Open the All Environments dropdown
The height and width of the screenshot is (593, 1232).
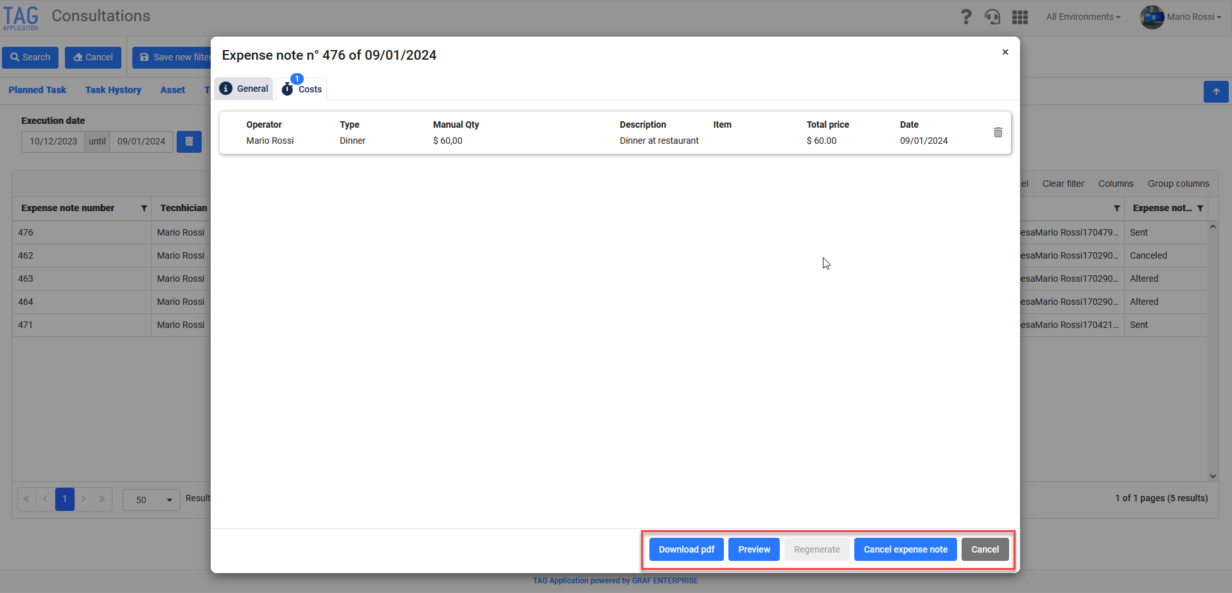pos(1083,17)
